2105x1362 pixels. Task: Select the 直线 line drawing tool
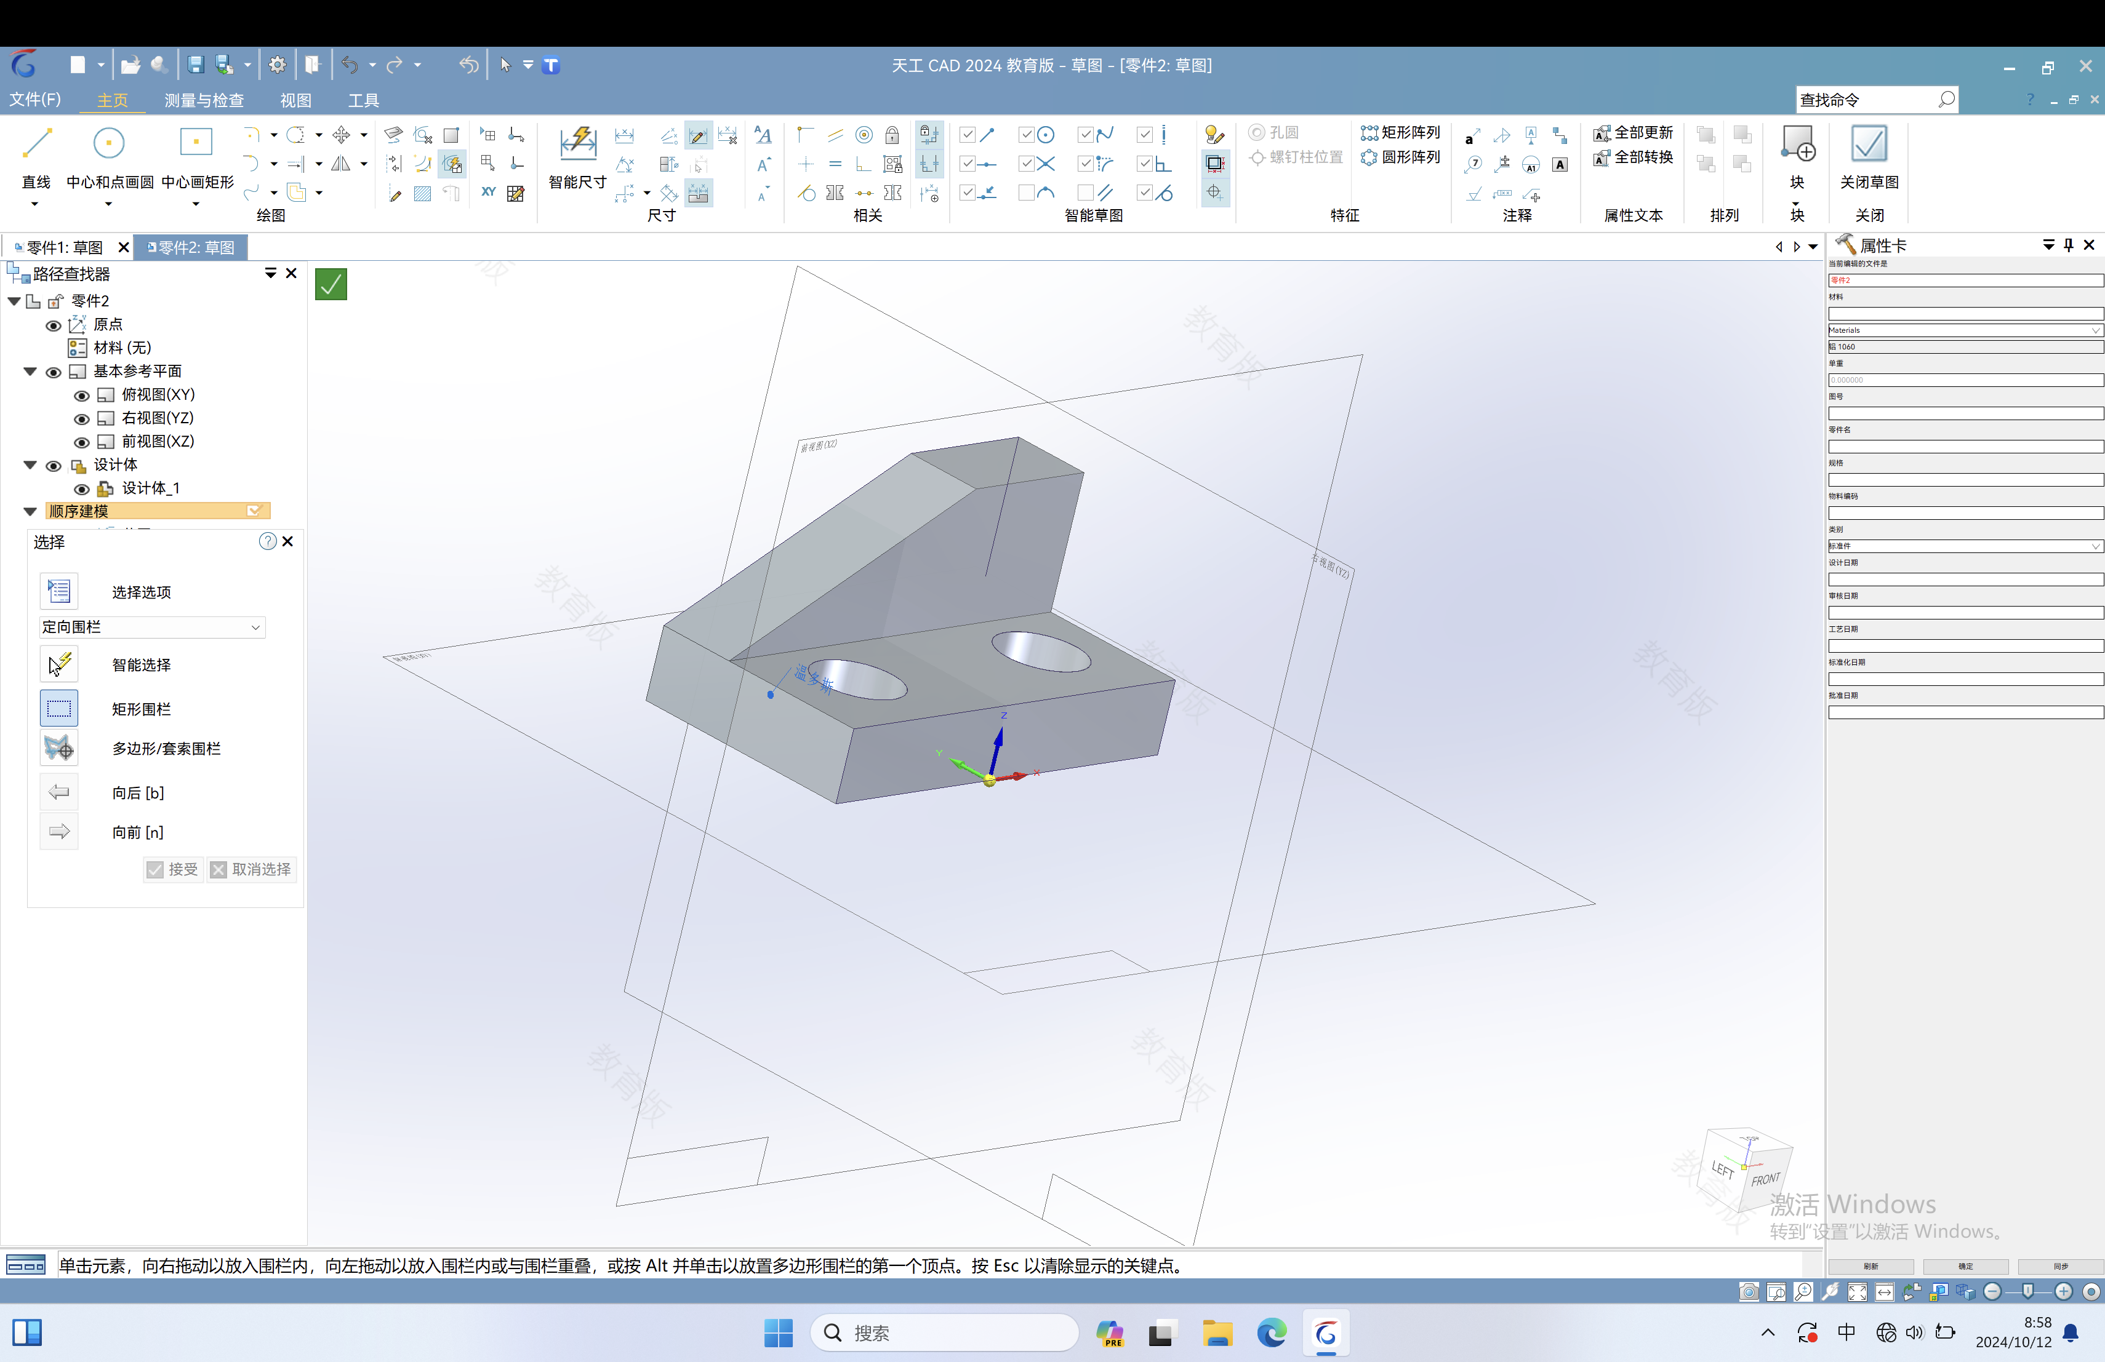36,142
